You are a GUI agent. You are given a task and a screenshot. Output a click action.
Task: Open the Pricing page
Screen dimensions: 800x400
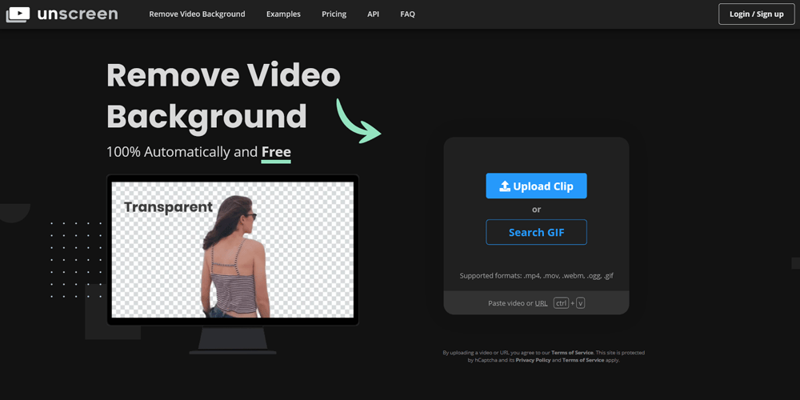(x=334, y=14)
